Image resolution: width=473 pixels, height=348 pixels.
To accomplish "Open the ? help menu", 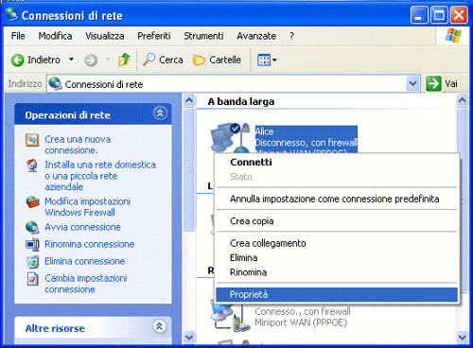I will click(291, 36).
